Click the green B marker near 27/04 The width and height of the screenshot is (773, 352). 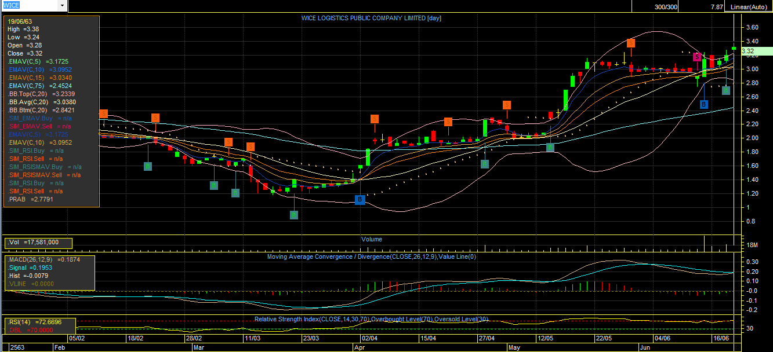pyautogui.click(x=484, y=164)
